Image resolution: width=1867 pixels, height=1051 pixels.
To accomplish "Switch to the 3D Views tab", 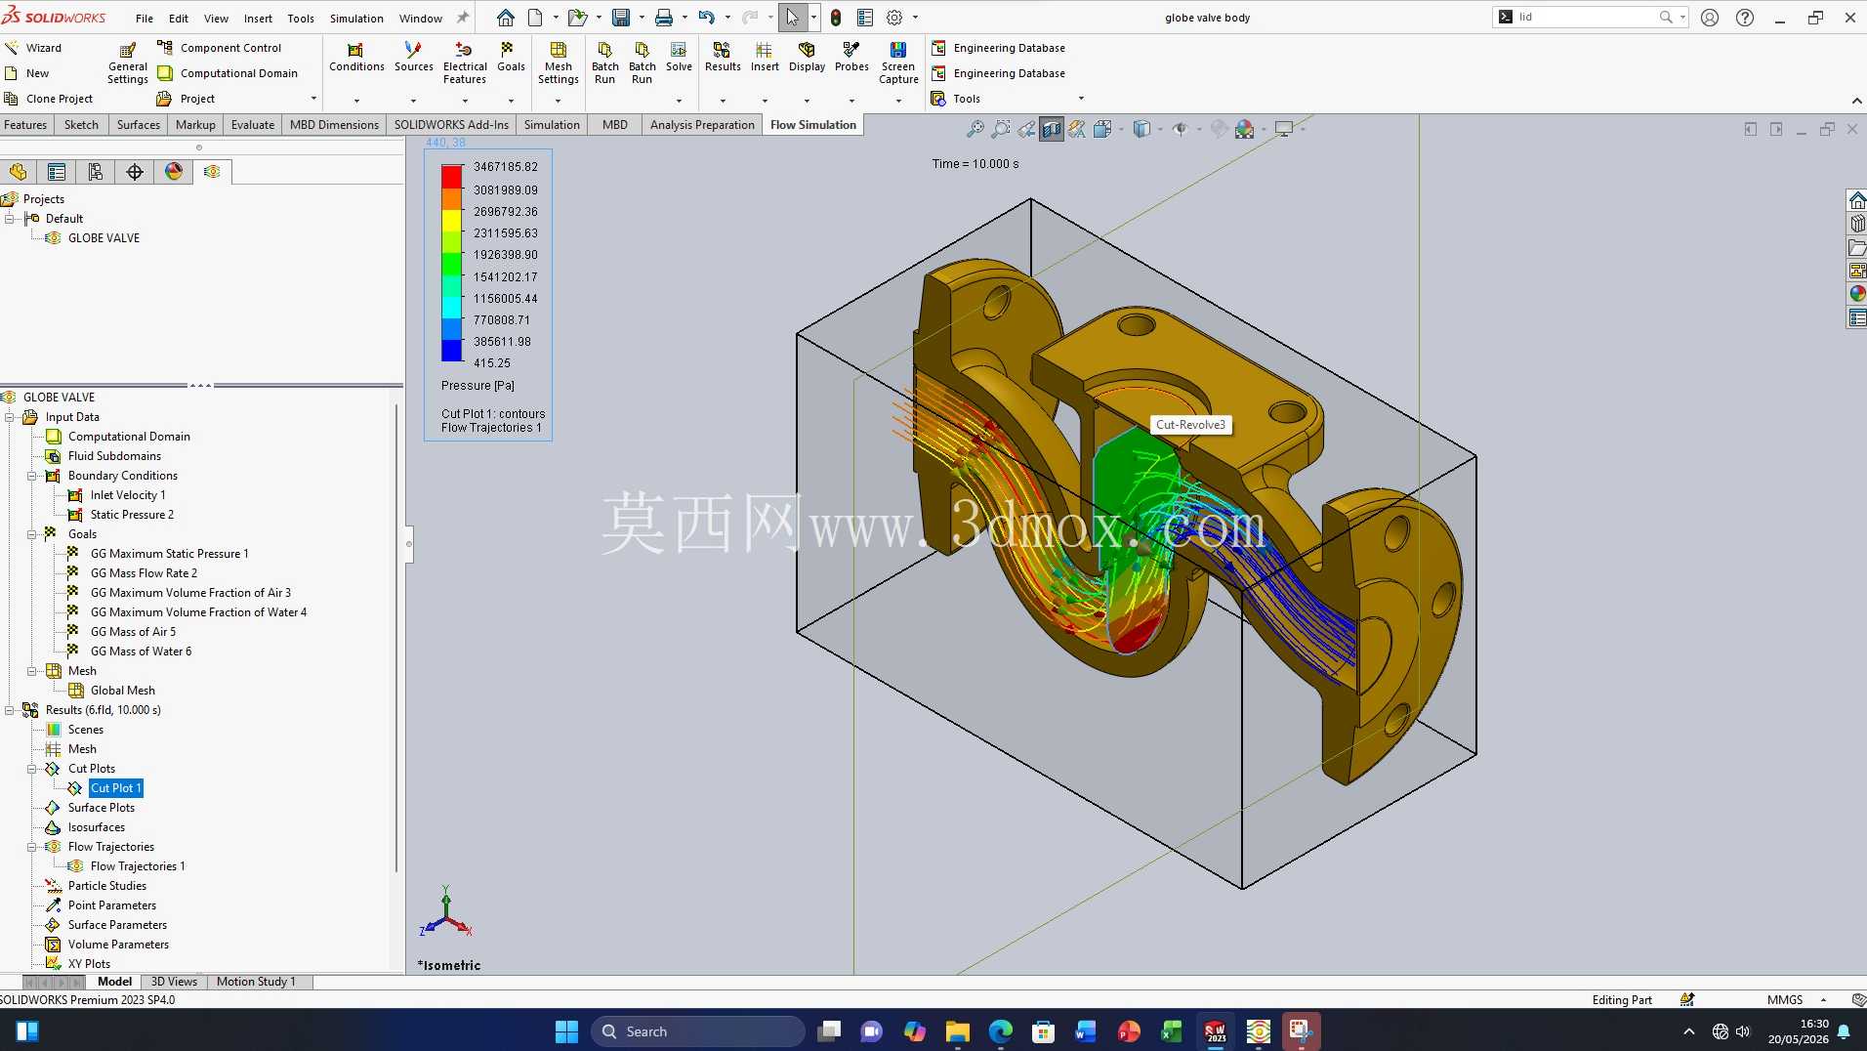I will [x=174, y=982].
